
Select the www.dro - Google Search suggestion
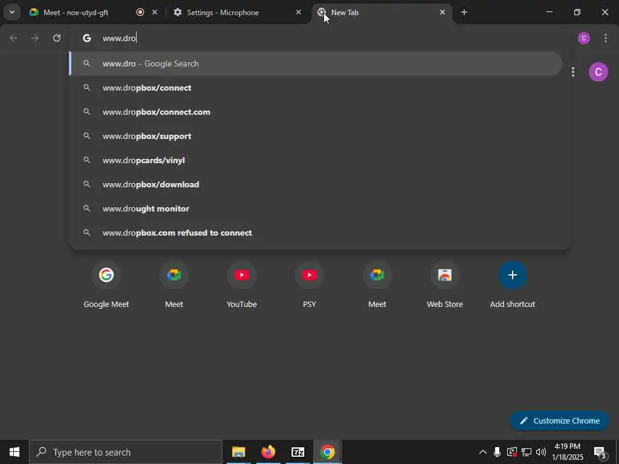316,63
